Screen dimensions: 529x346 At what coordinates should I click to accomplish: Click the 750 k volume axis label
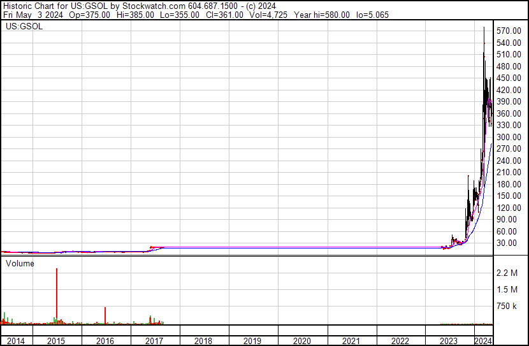point(507,306)
